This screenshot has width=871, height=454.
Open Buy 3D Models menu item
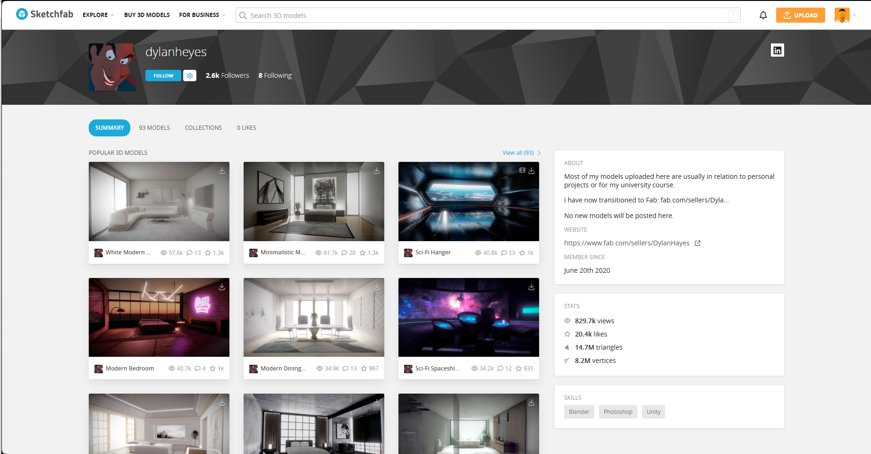coord(147,15)
